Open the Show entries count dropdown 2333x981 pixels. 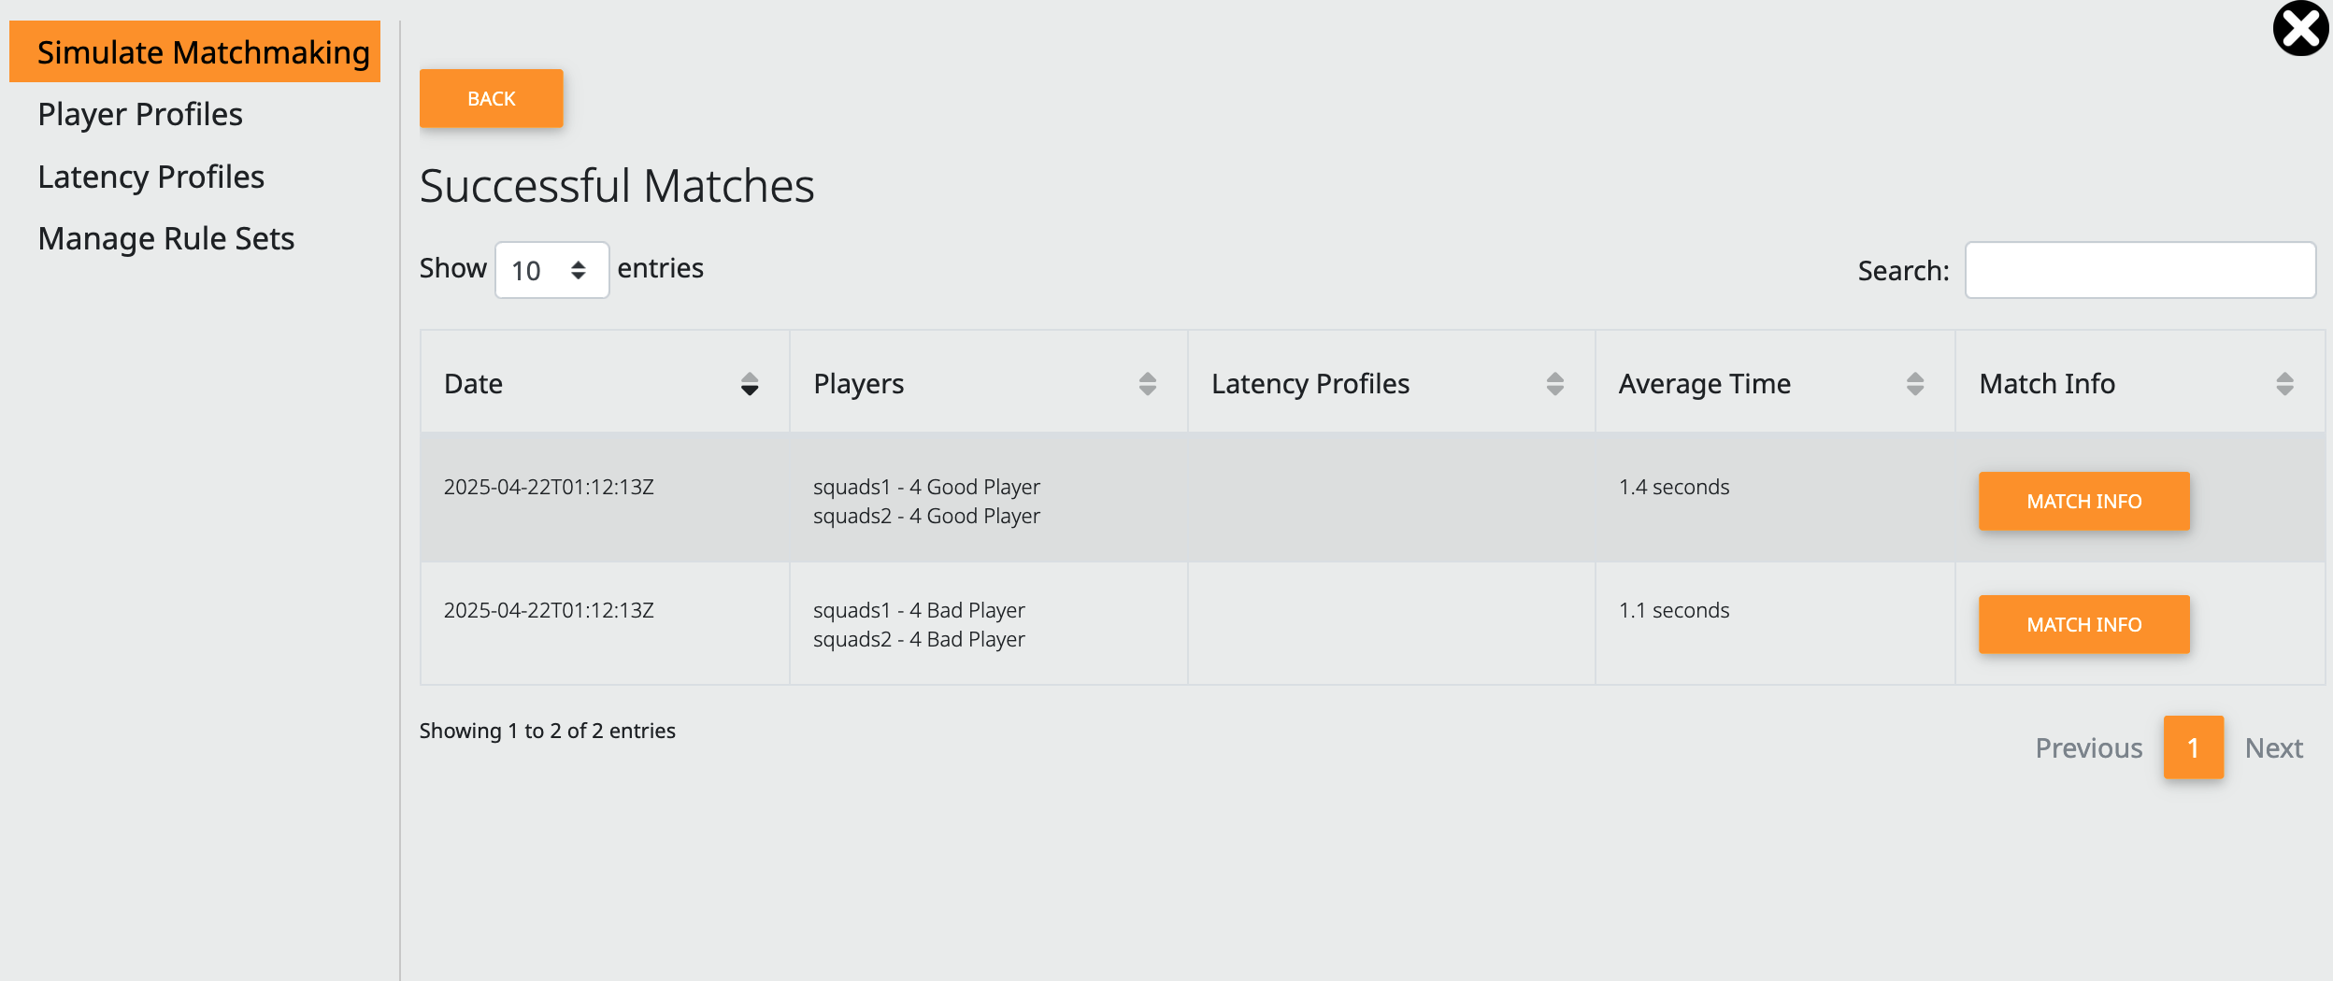[x=551, y=270]
